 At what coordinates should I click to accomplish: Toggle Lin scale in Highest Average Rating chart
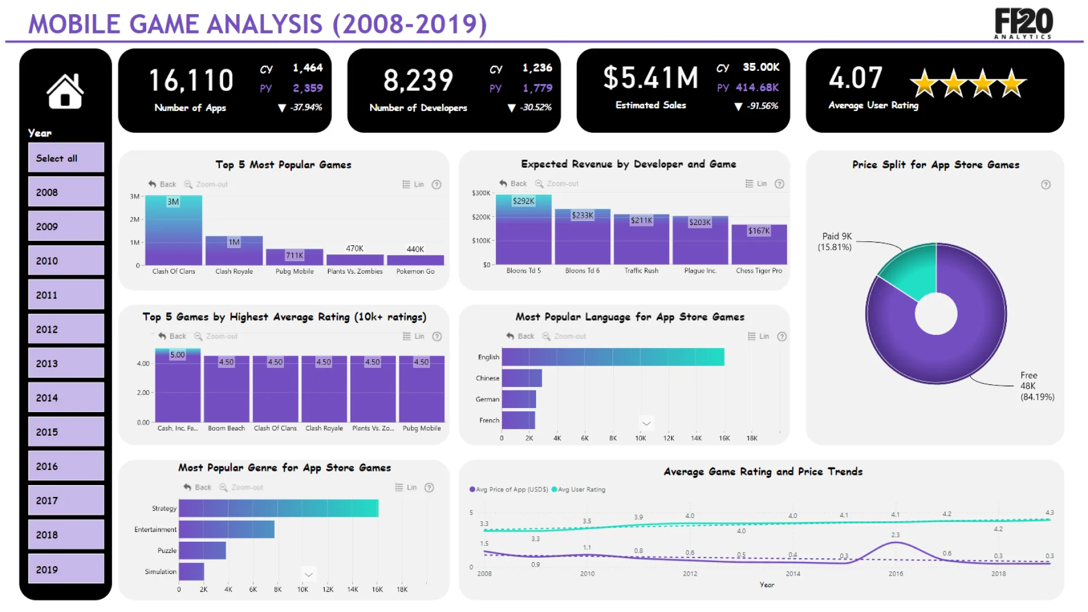(x=414, y=336)
